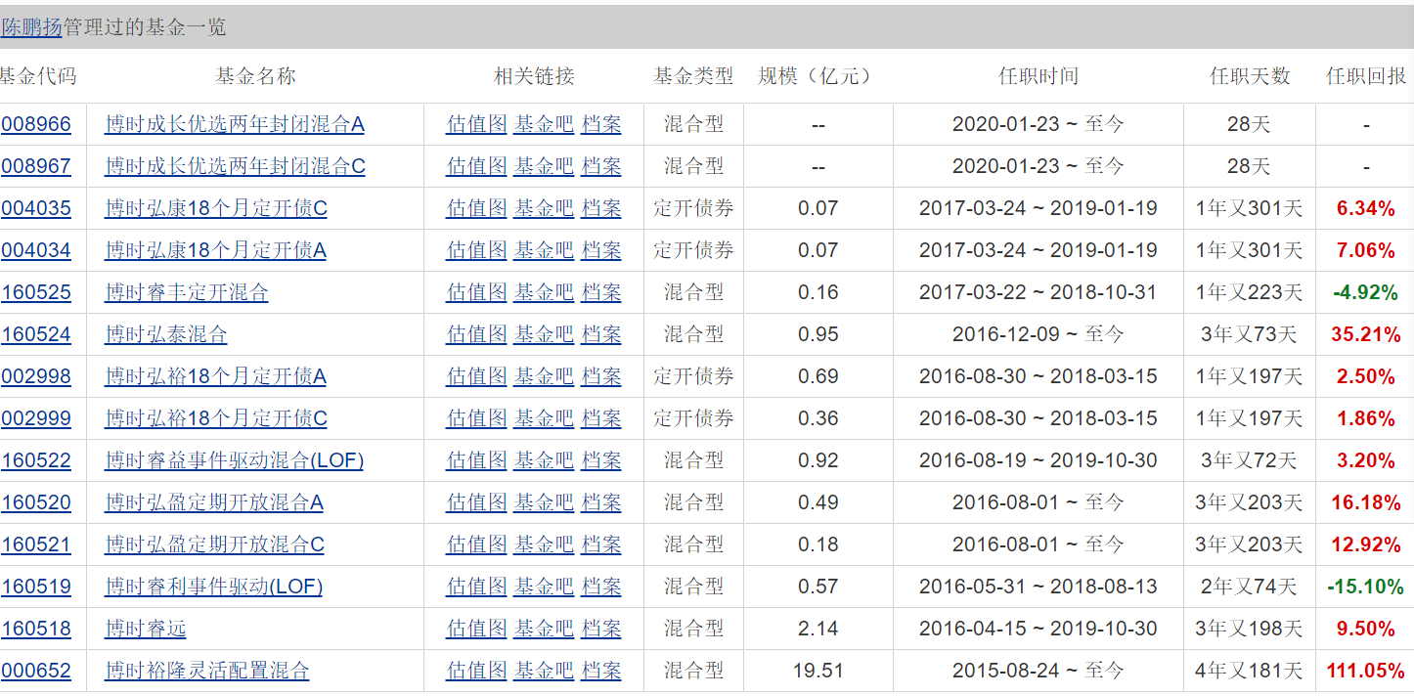Click 档案 for fund 004035
This screenshot has height=696, width=1414.
601,208
